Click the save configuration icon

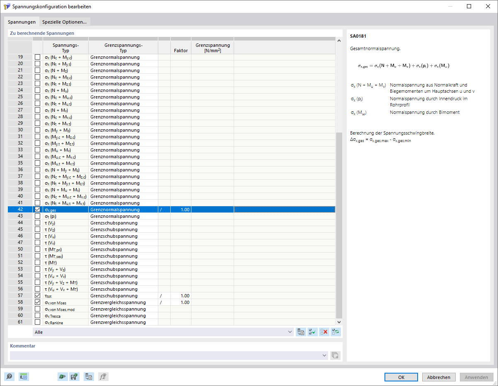74,376
